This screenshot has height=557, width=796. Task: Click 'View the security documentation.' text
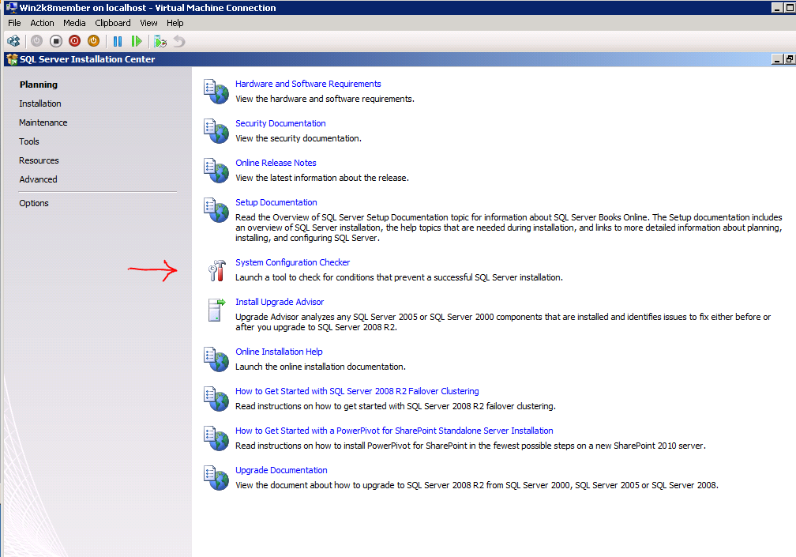point(298,138)
